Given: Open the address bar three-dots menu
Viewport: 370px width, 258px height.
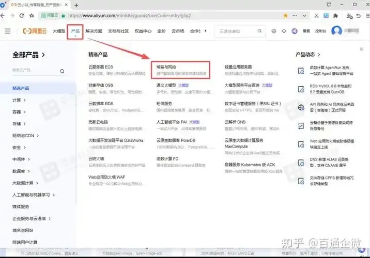Looking at the screenshot, I should tap(295, 15).
